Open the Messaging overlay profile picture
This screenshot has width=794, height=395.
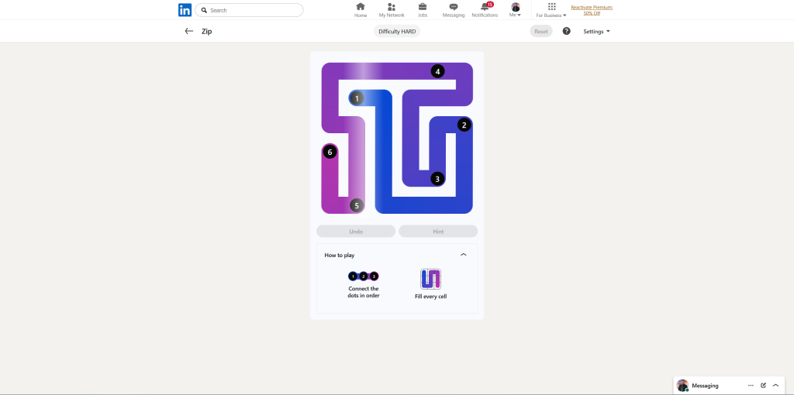click(x=682, y=386)
